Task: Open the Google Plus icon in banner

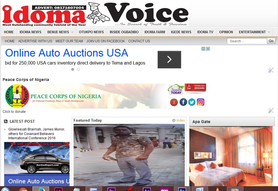Action: coord(174,102)
